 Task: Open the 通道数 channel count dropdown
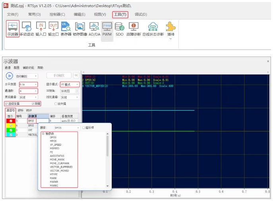pyautogui.click(x=28, y=91)
